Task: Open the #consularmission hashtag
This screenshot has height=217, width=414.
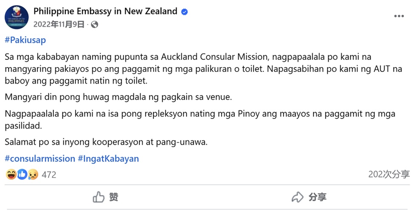Action: point(40,159)
